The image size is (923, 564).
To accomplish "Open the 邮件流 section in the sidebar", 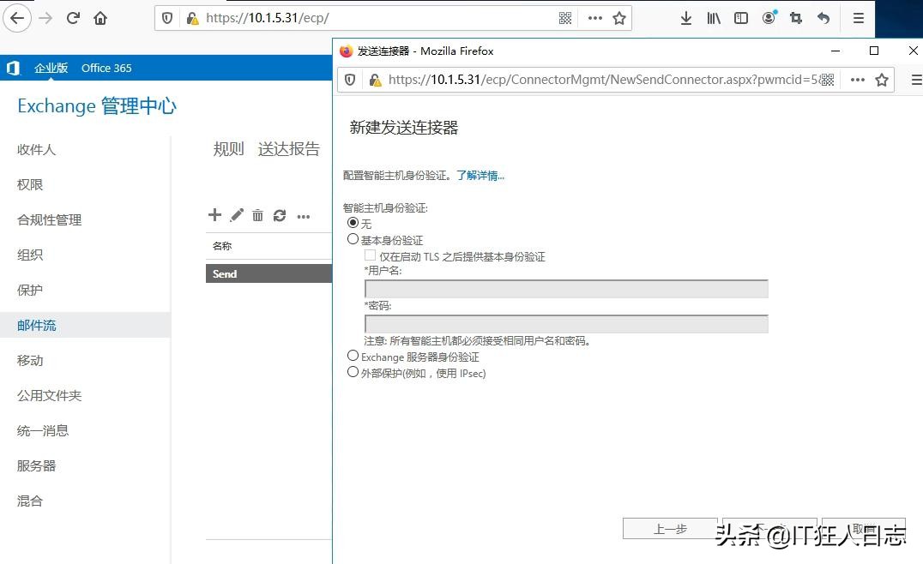I will click(x=36, y=325).
